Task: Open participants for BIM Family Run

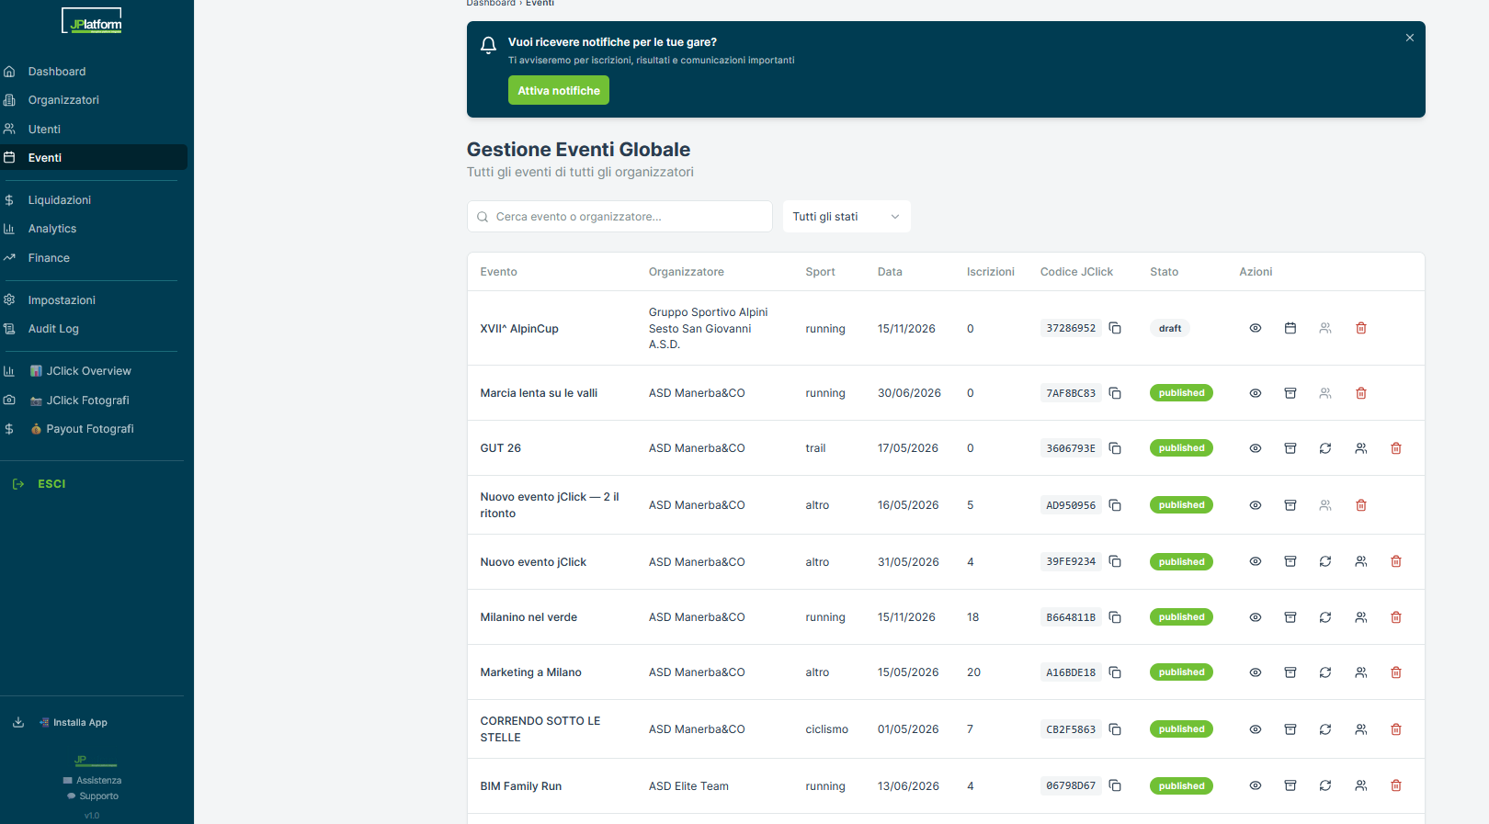Action: coord(1361,785)
